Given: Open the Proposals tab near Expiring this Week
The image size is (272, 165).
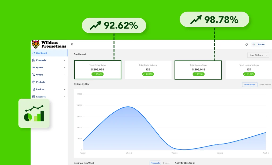Looking at the screenshot, I should tap(155, 163).
